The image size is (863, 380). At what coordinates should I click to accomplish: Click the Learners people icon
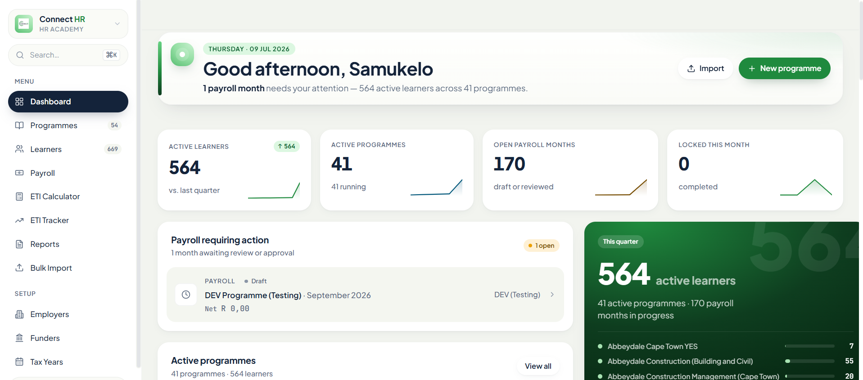pos(19,149)
